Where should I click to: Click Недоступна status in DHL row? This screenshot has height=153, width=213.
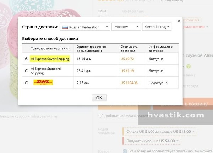point(158,83)
